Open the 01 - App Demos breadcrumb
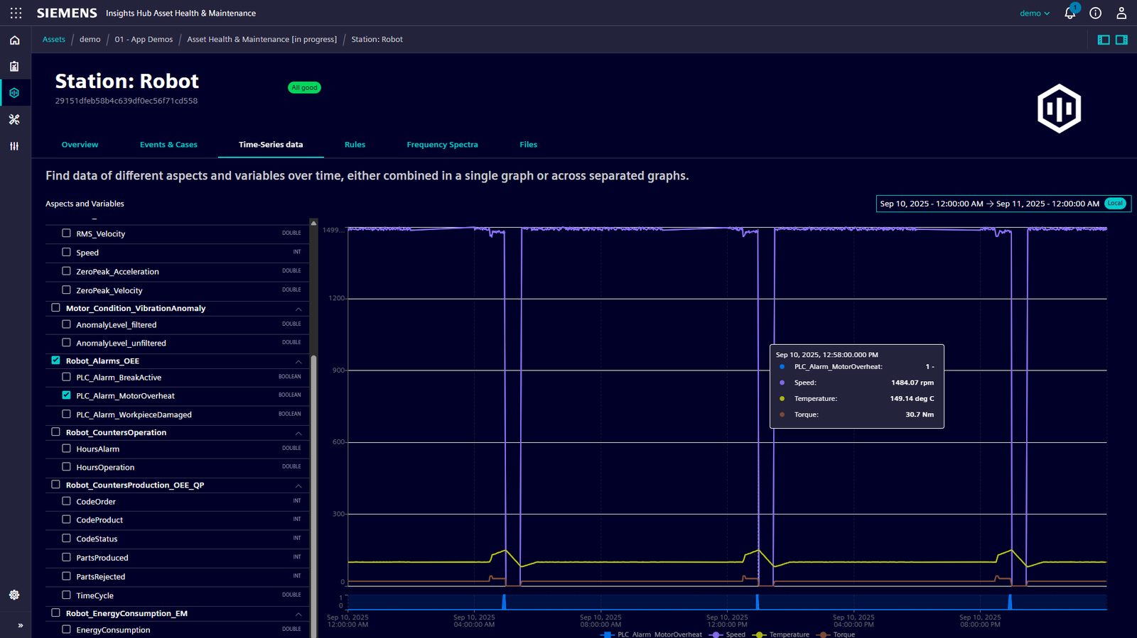 (x=144, y=40)
